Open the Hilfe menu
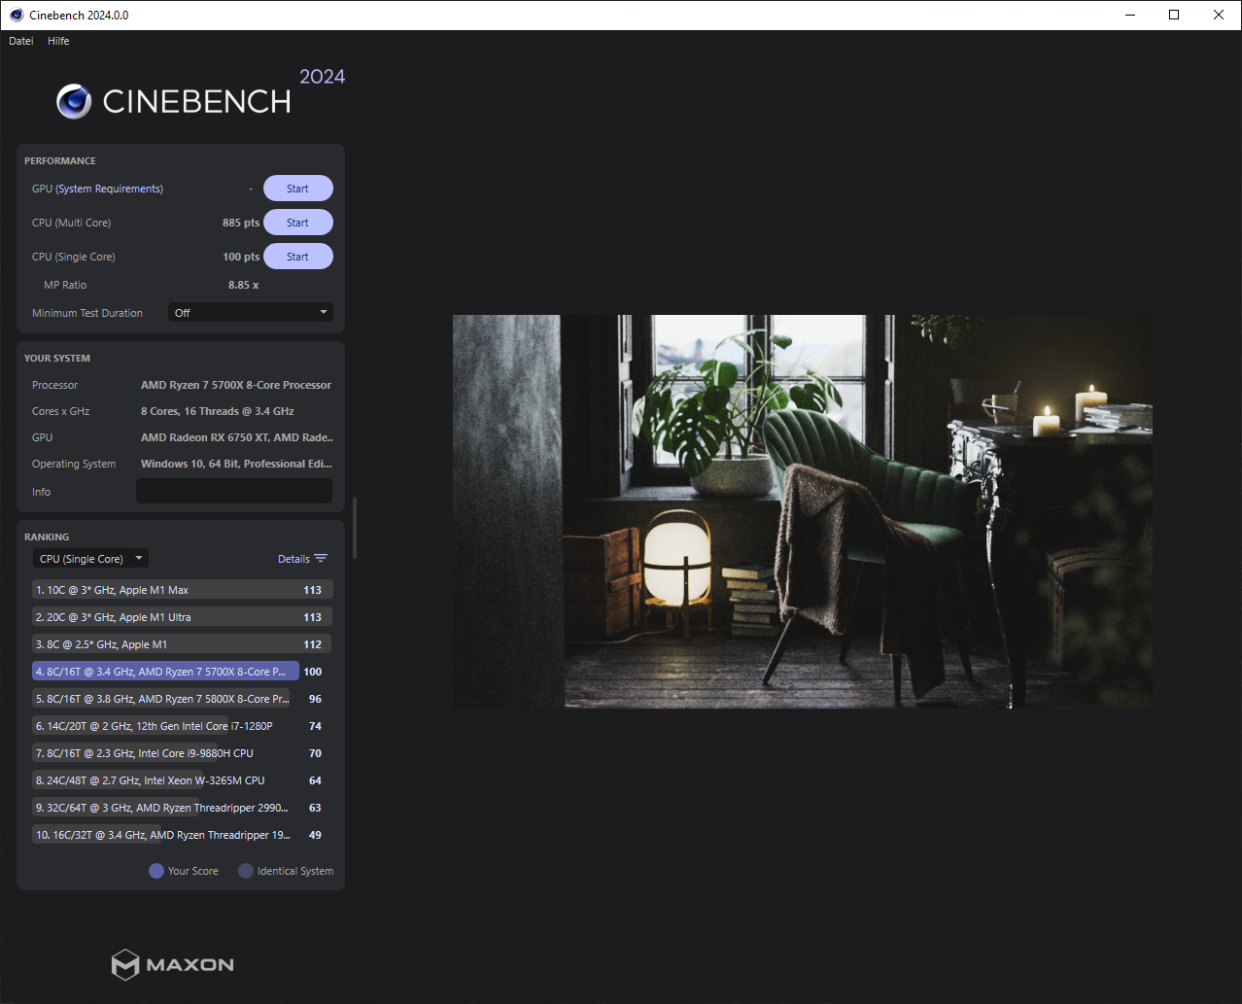Screen dimensions: 1242x1004 tap(58, 41)
